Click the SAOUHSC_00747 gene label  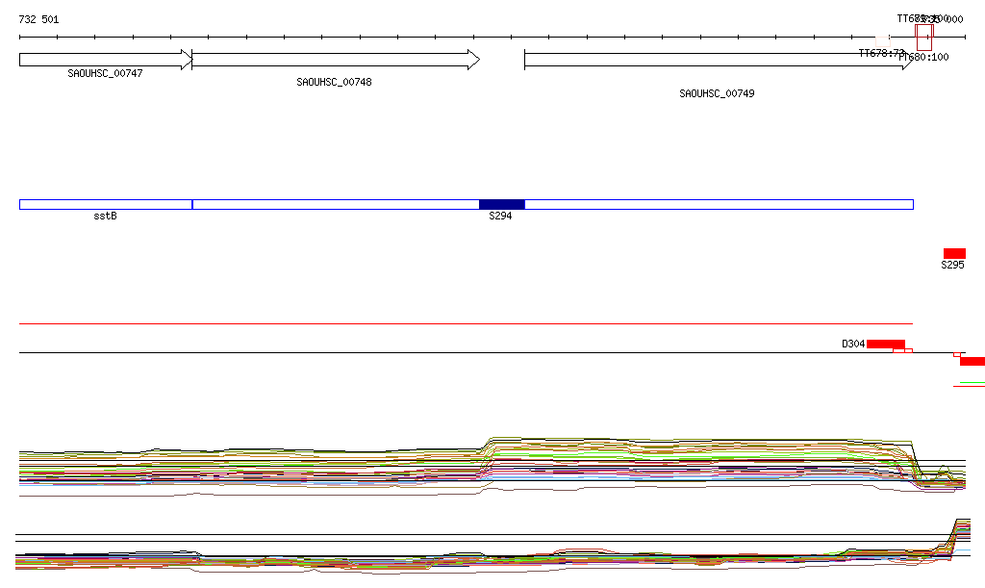click(105, 73)
